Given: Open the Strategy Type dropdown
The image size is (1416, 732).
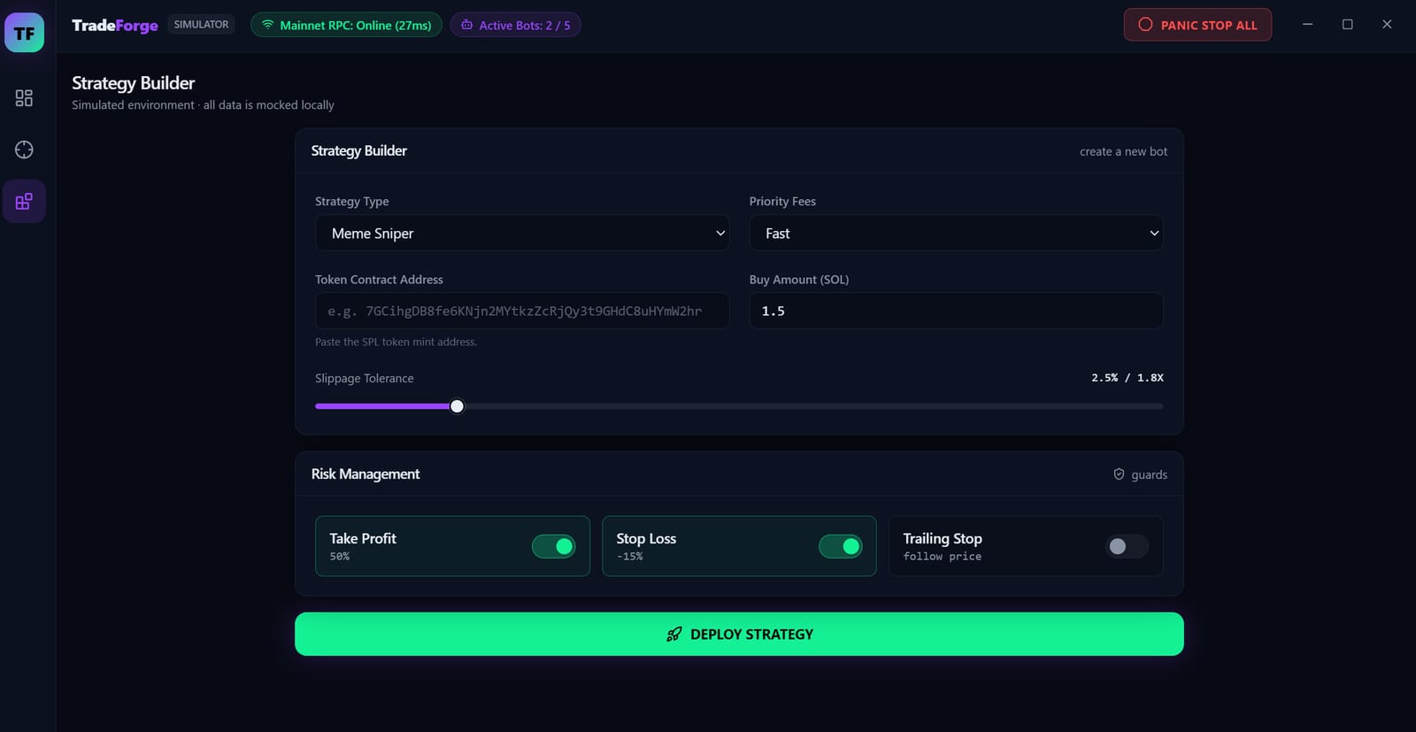Looking at the screenshot, I should tap(522, 233).
